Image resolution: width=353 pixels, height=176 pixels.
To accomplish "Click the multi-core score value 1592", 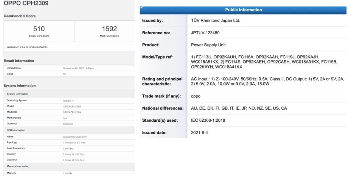I will click(109, 29).
